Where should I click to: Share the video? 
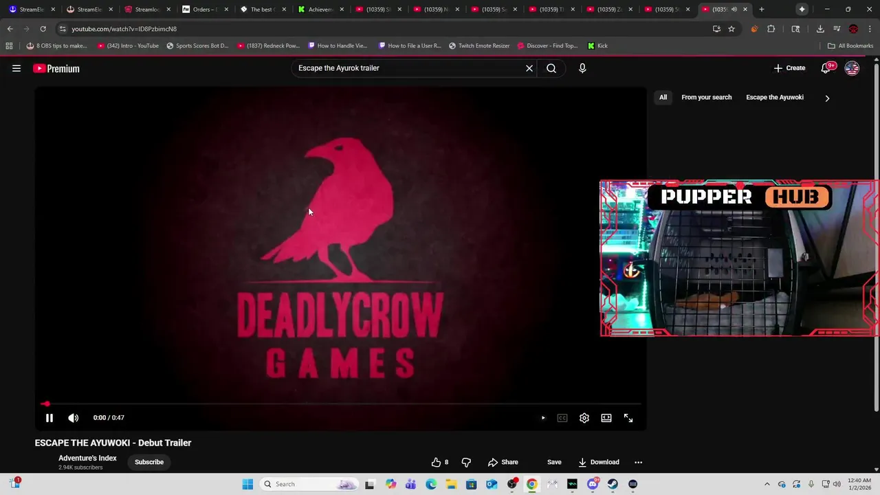[503, 462]
